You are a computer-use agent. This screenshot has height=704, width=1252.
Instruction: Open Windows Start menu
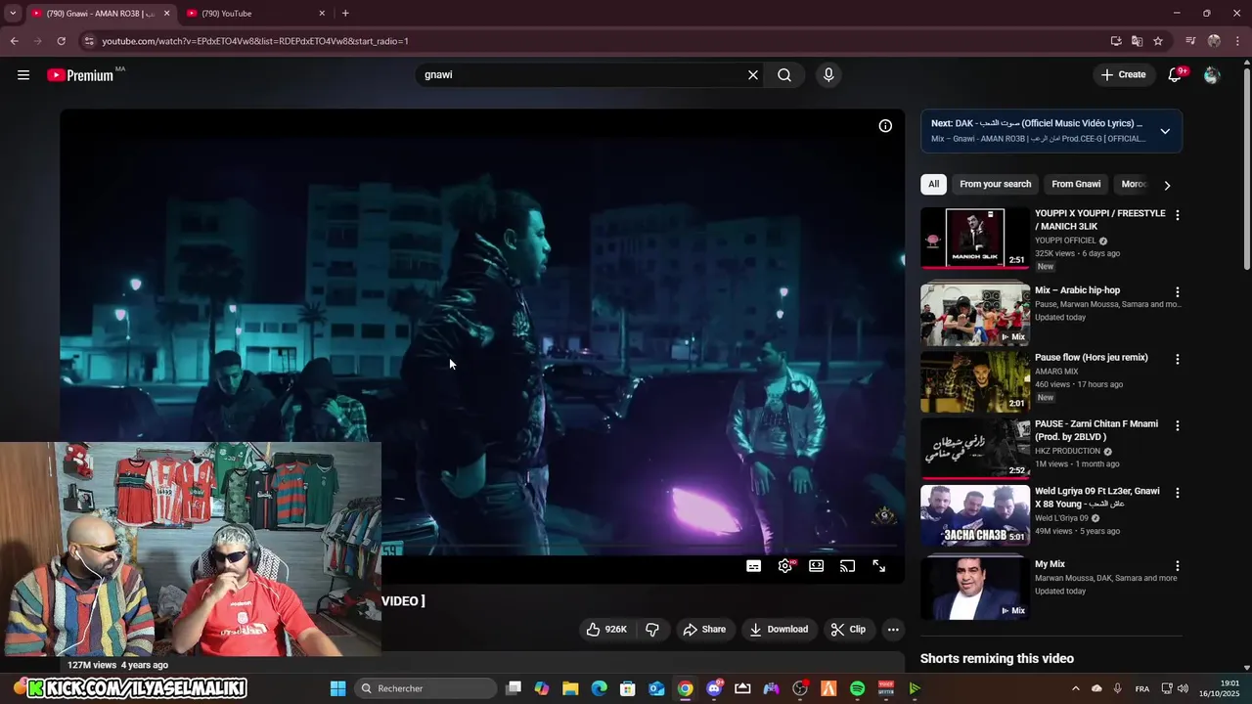pyautogui.click(x=337, y=688)
